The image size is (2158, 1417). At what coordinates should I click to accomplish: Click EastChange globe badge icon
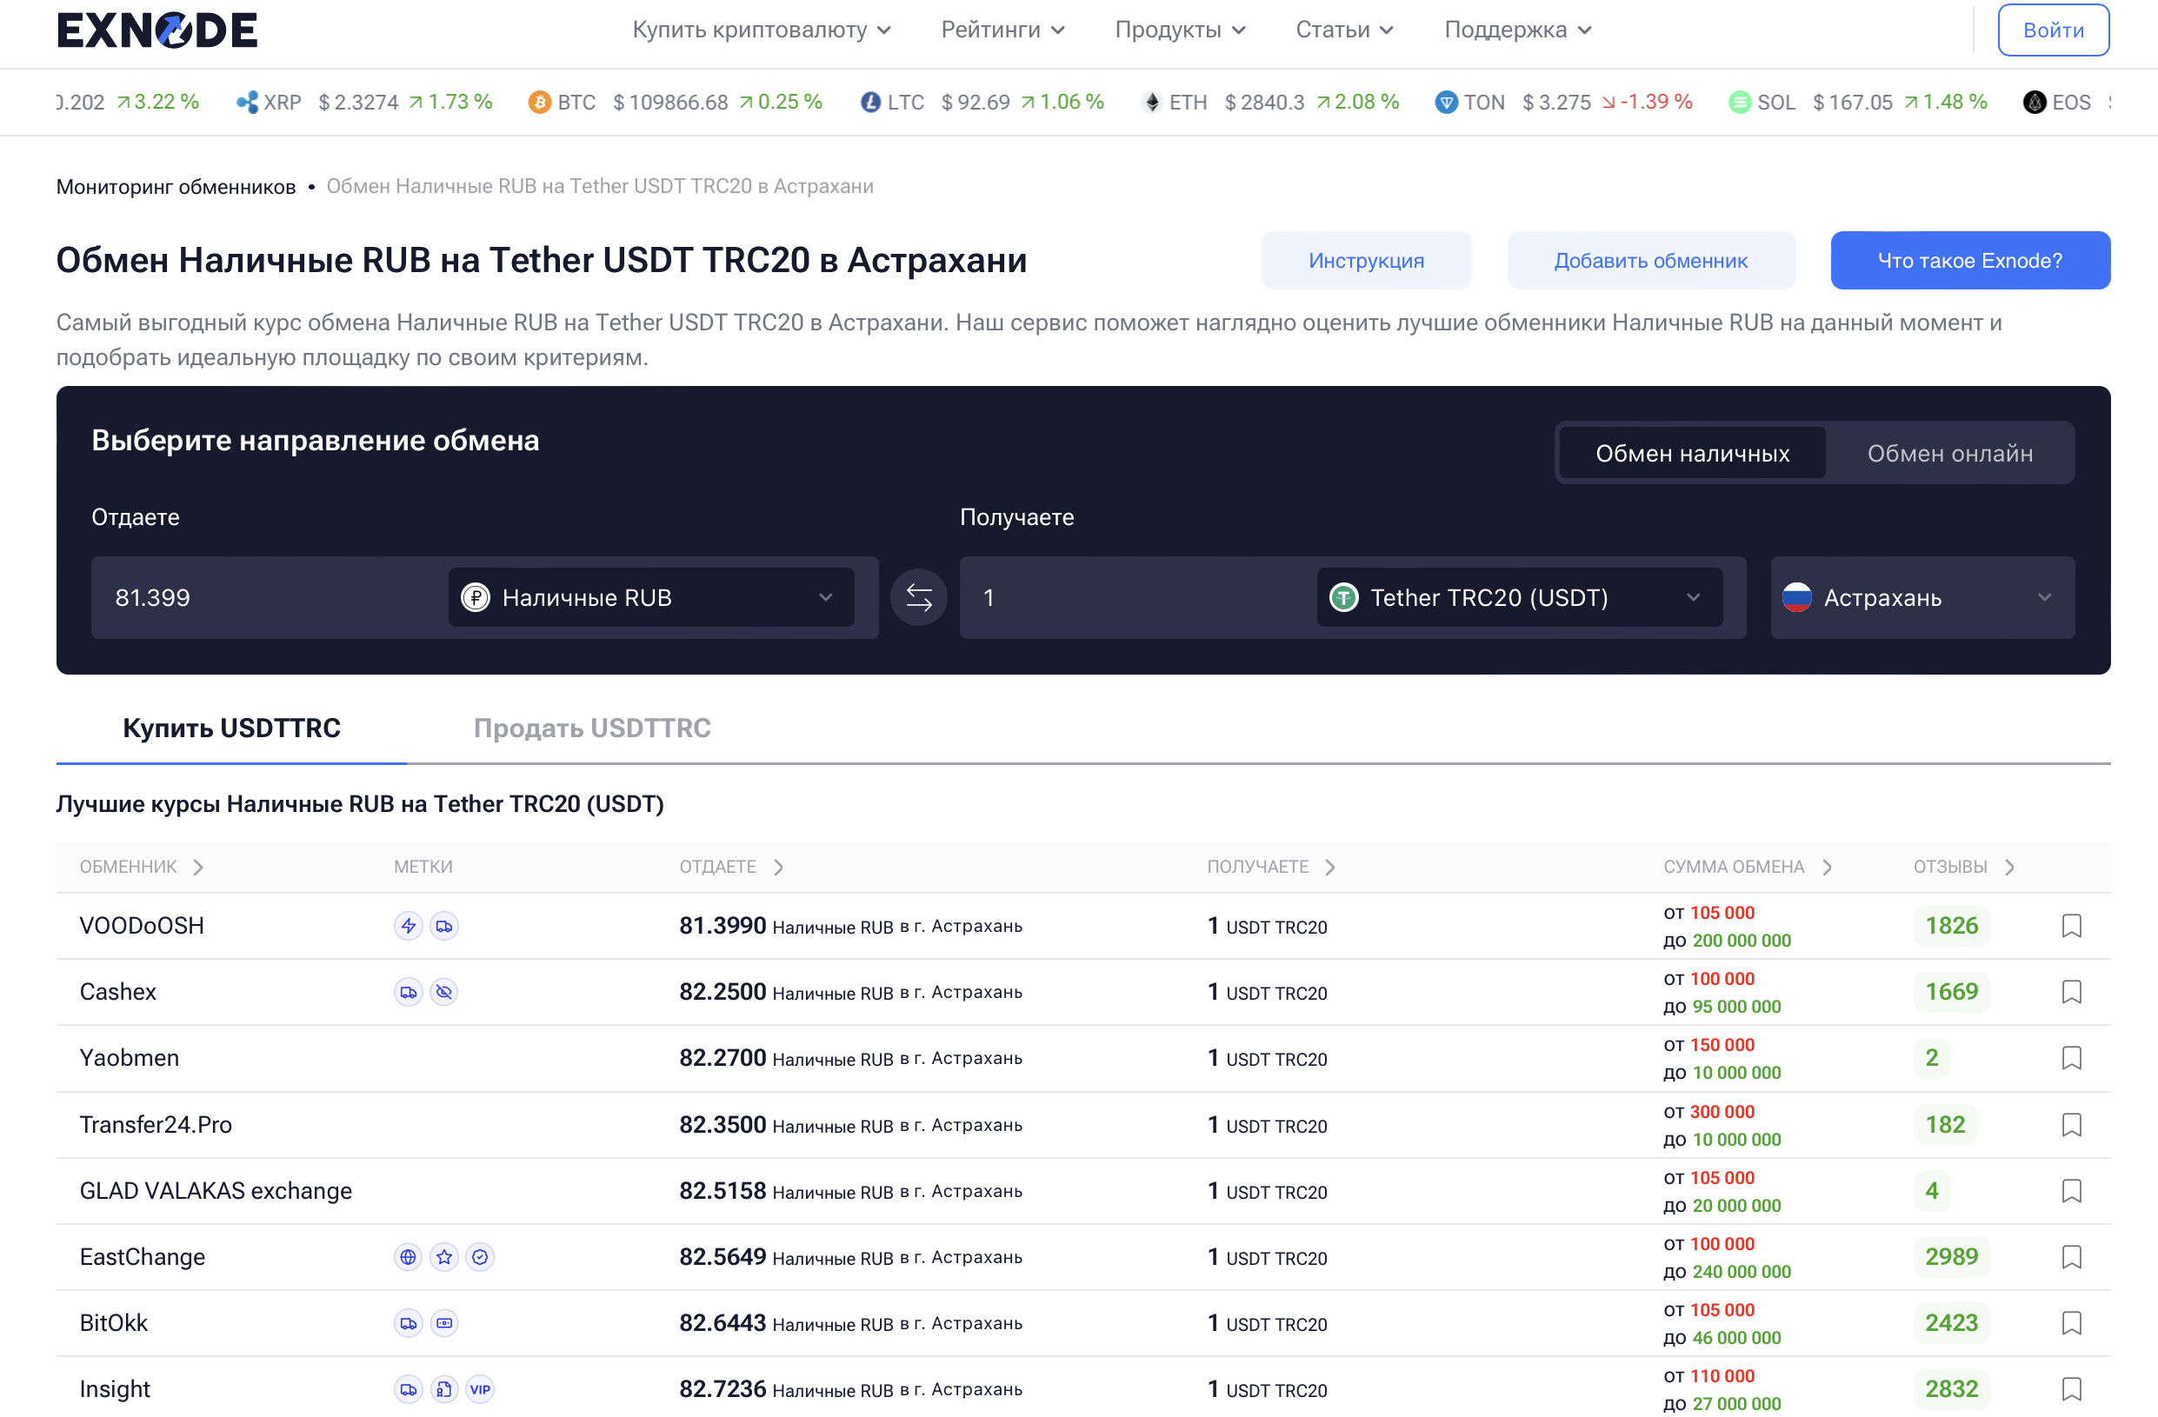coord(408,1256)
